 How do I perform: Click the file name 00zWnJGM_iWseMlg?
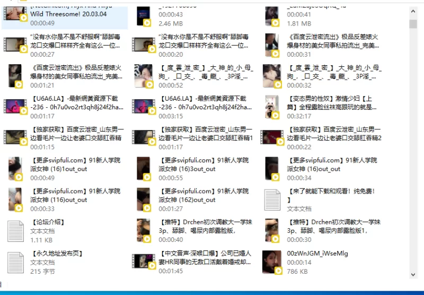tap(317, 254)
